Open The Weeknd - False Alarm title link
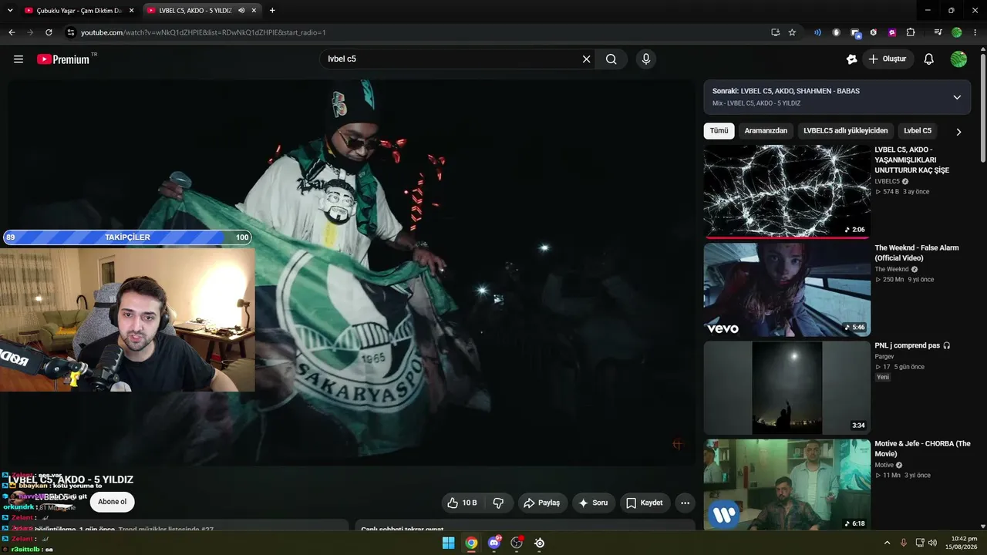This screenshot has height=555, width=987. [917, 253]
